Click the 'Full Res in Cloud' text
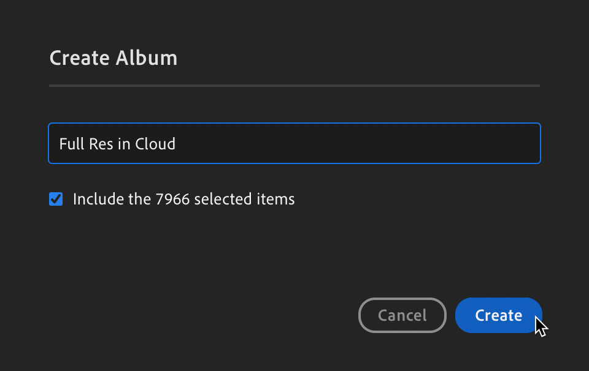This screenshot has width=589, height=371. tap(117, 144)
